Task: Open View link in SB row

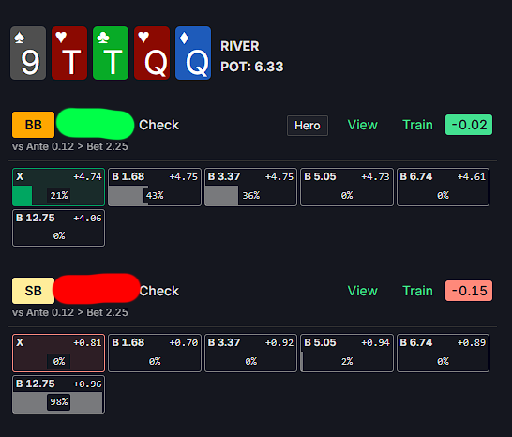Action: (363, 291)
